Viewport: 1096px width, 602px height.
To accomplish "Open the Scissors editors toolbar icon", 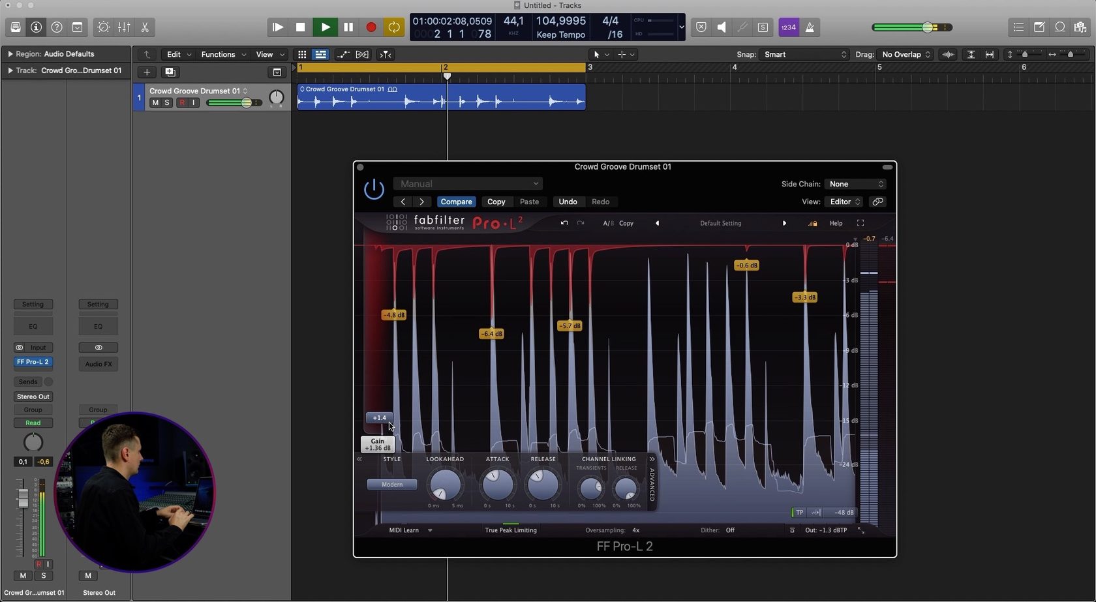I will [x=145, y=27].
